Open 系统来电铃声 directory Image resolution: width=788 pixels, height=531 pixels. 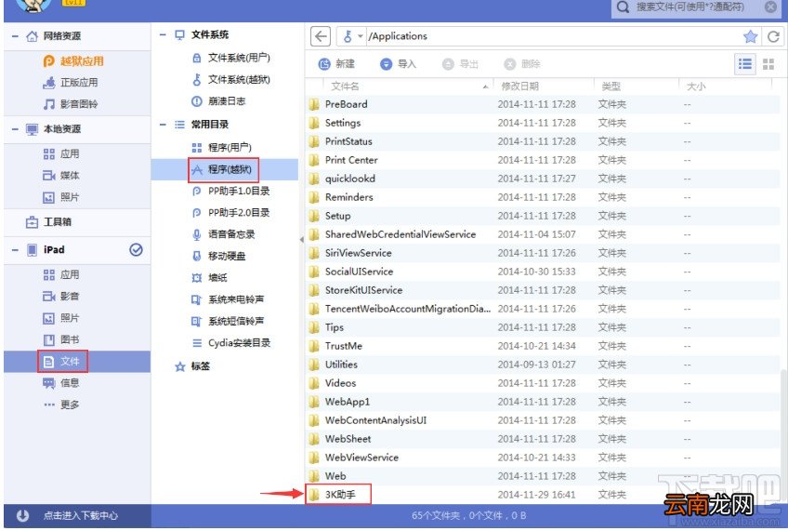229,299
